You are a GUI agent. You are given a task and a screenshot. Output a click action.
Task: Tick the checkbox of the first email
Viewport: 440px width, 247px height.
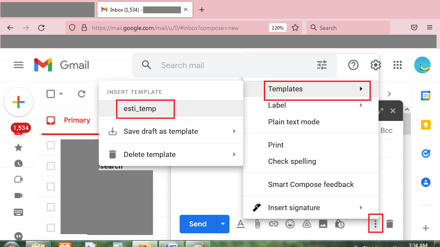click(x=50, y=145)
